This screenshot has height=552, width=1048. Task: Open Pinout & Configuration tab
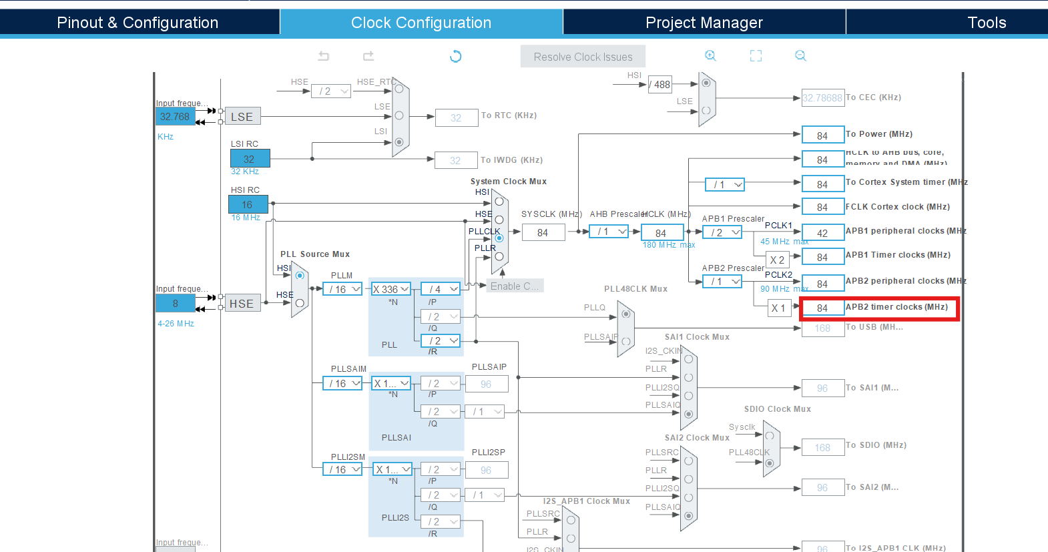[138, 23]
